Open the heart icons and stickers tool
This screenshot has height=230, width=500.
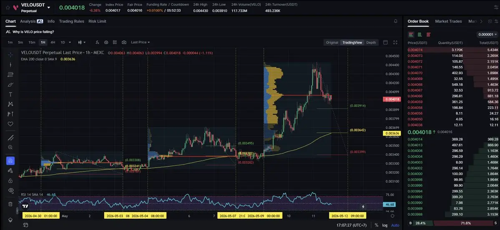pos(10,124)
